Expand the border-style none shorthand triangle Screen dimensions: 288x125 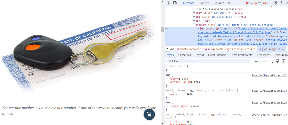click(x=191, y=106)
